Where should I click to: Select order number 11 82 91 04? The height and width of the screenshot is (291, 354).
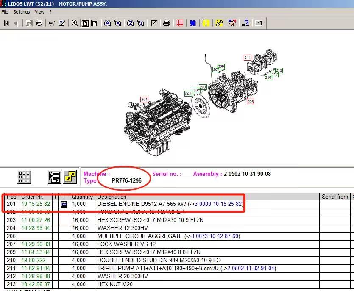coord(36,269)
